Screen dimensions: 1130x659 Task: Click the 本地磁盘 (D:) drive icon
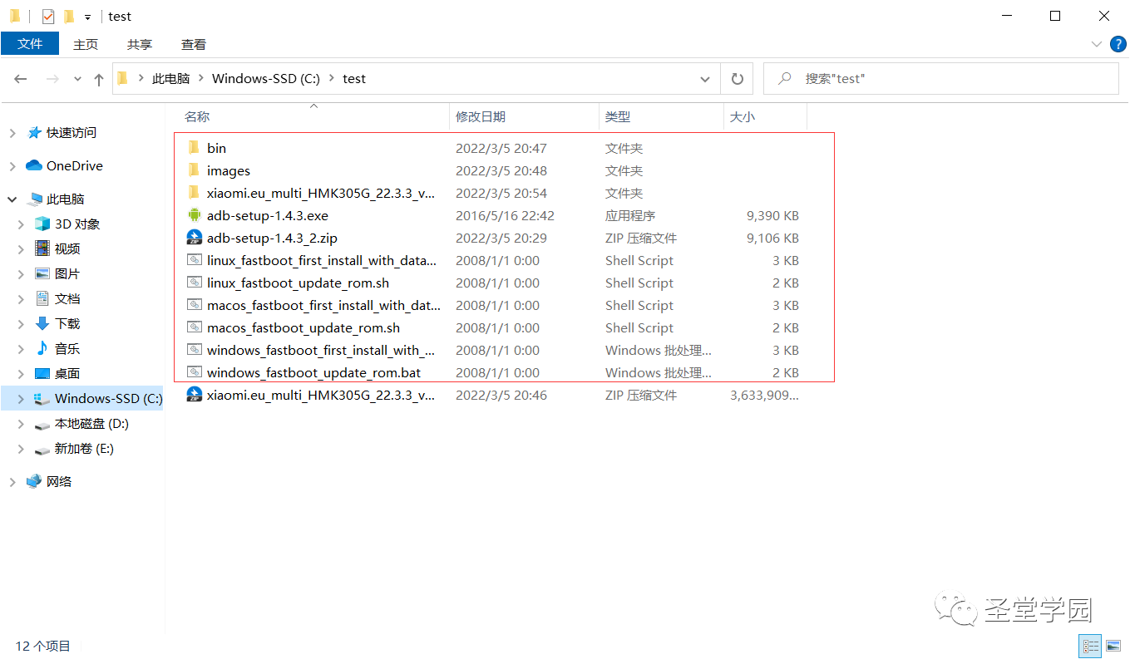pyautogui.click(x=42, y=425)
